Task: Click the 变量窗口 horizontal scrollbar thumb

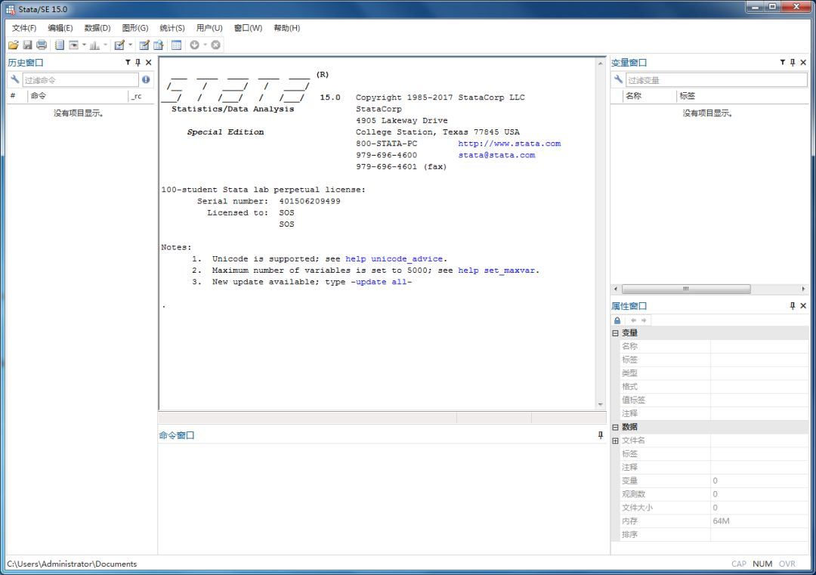Action: 686,289
